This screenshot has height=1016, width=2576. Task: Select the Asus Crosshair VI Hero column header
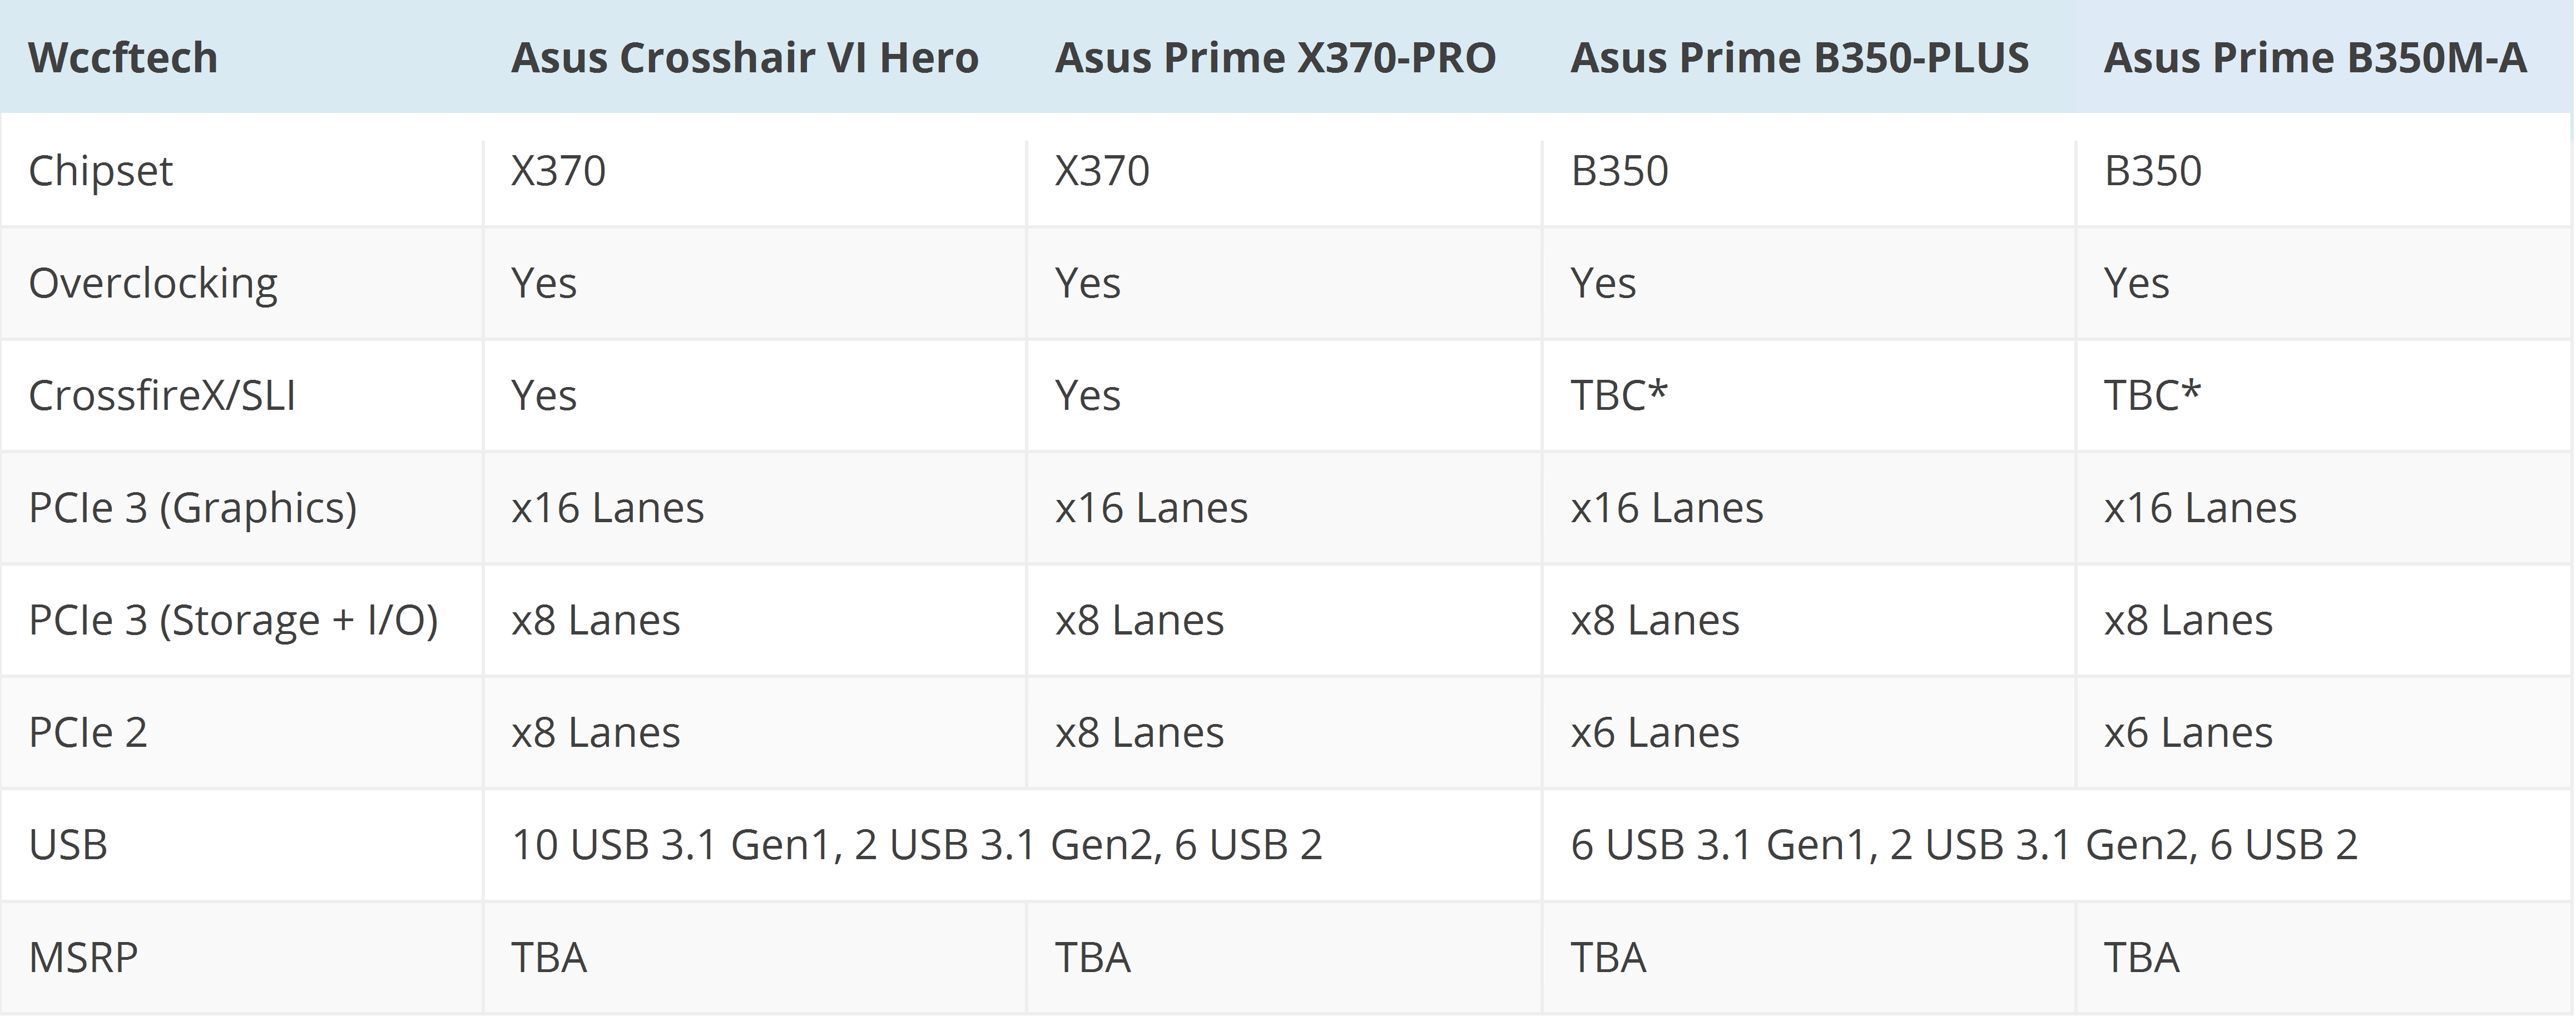click(x=744, y=58)
